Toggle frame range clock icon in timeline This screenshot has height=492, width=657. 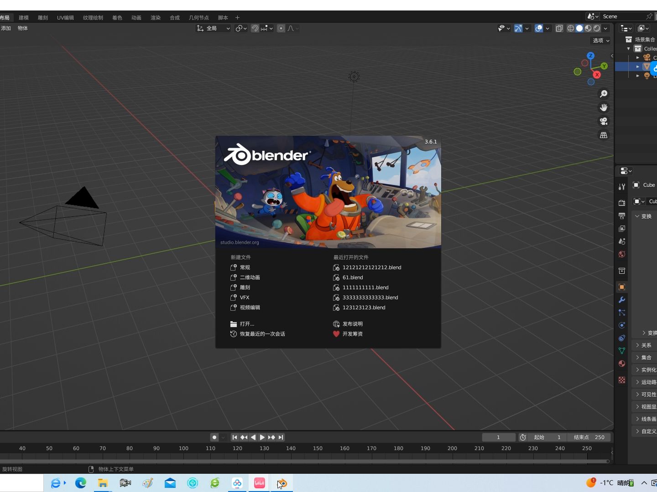pos(523,437)
